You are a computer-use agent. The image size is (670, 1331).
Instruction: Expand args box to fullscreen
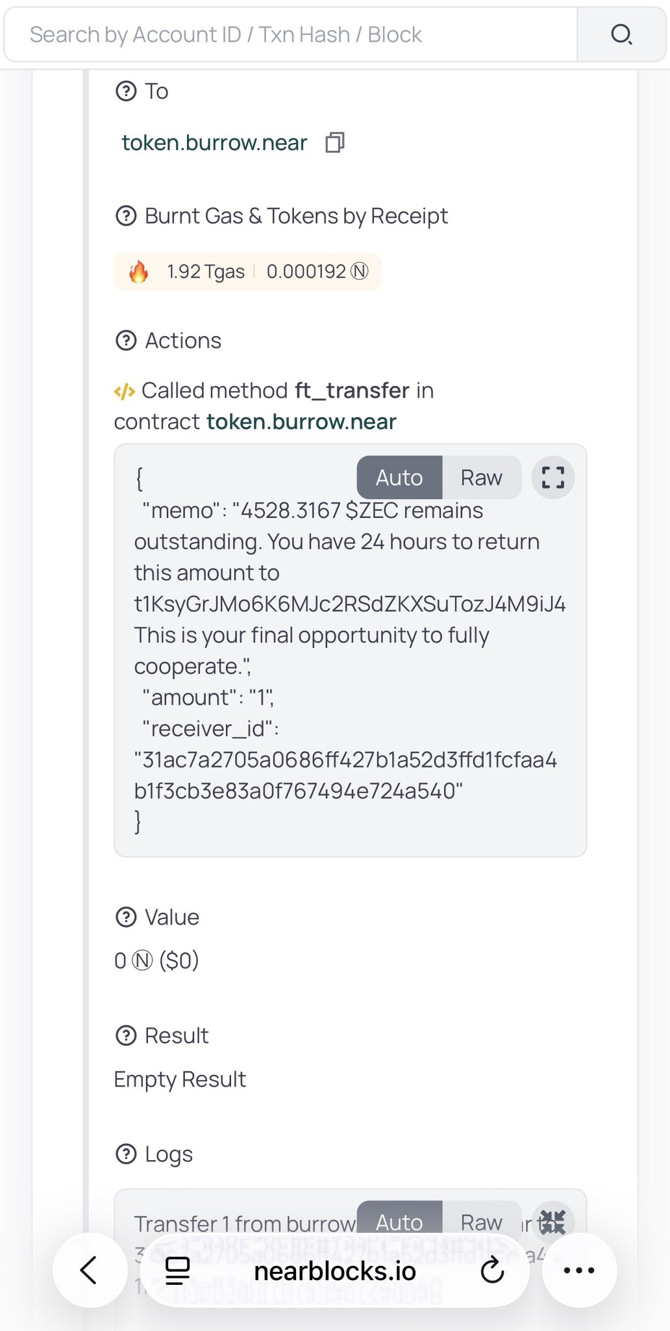pos(552,478)
